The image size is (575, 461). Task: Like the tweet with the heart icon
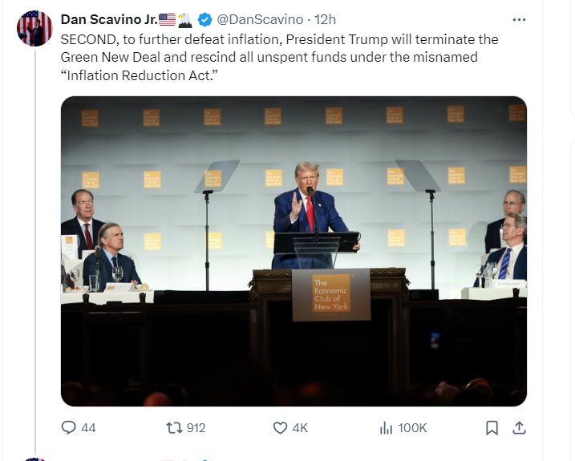pyautogui.click(x=280, y=428)
